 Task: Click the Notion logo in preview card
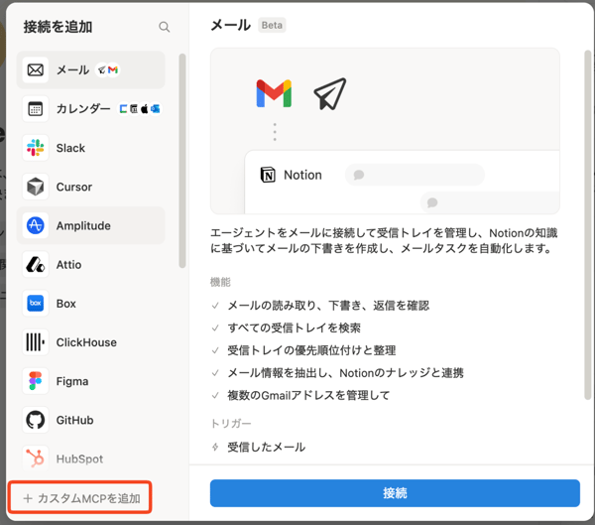268,175
